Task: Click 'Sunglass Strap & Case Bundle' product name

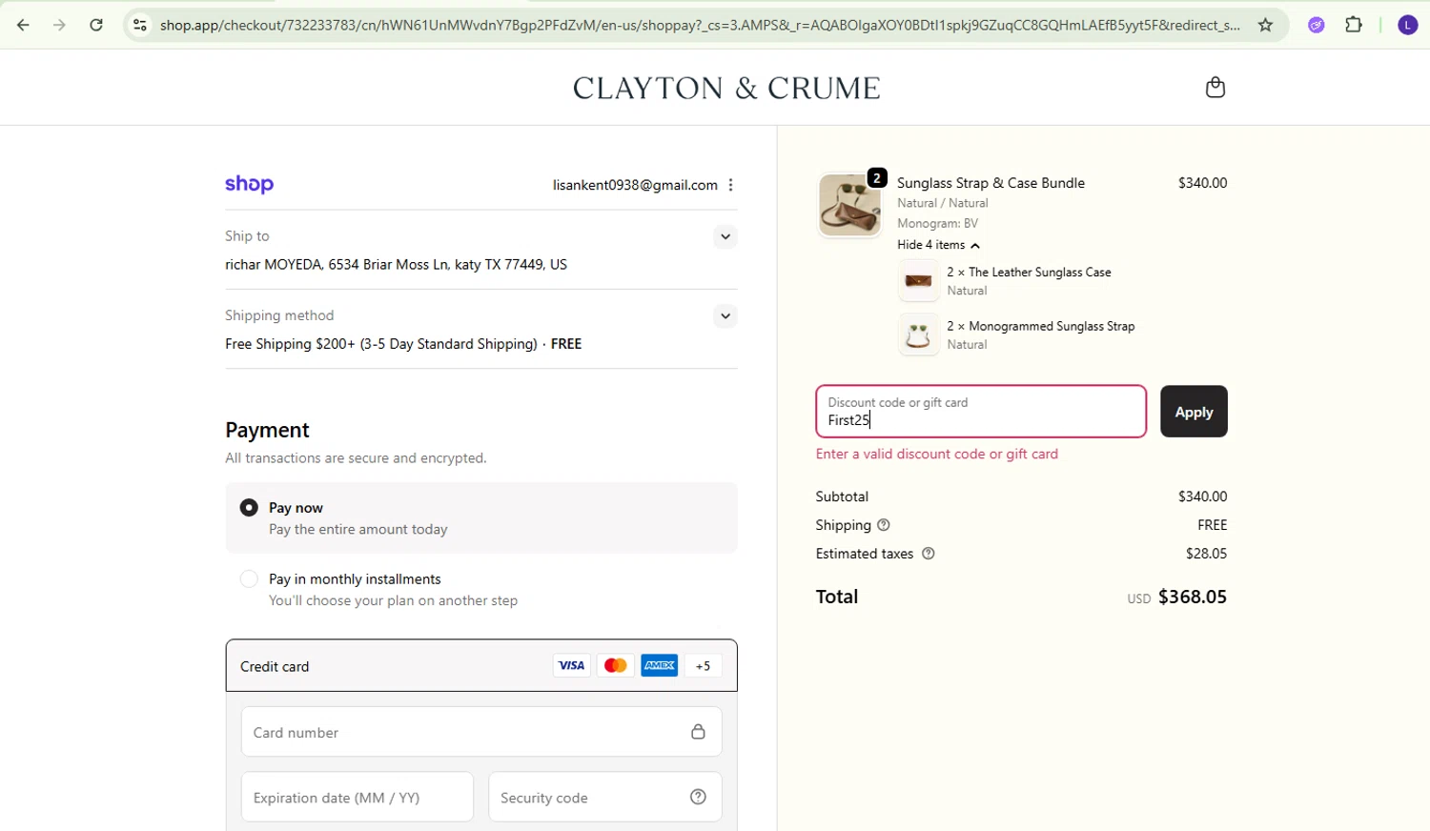Action: pyautogui.click(x=991, y=183)
